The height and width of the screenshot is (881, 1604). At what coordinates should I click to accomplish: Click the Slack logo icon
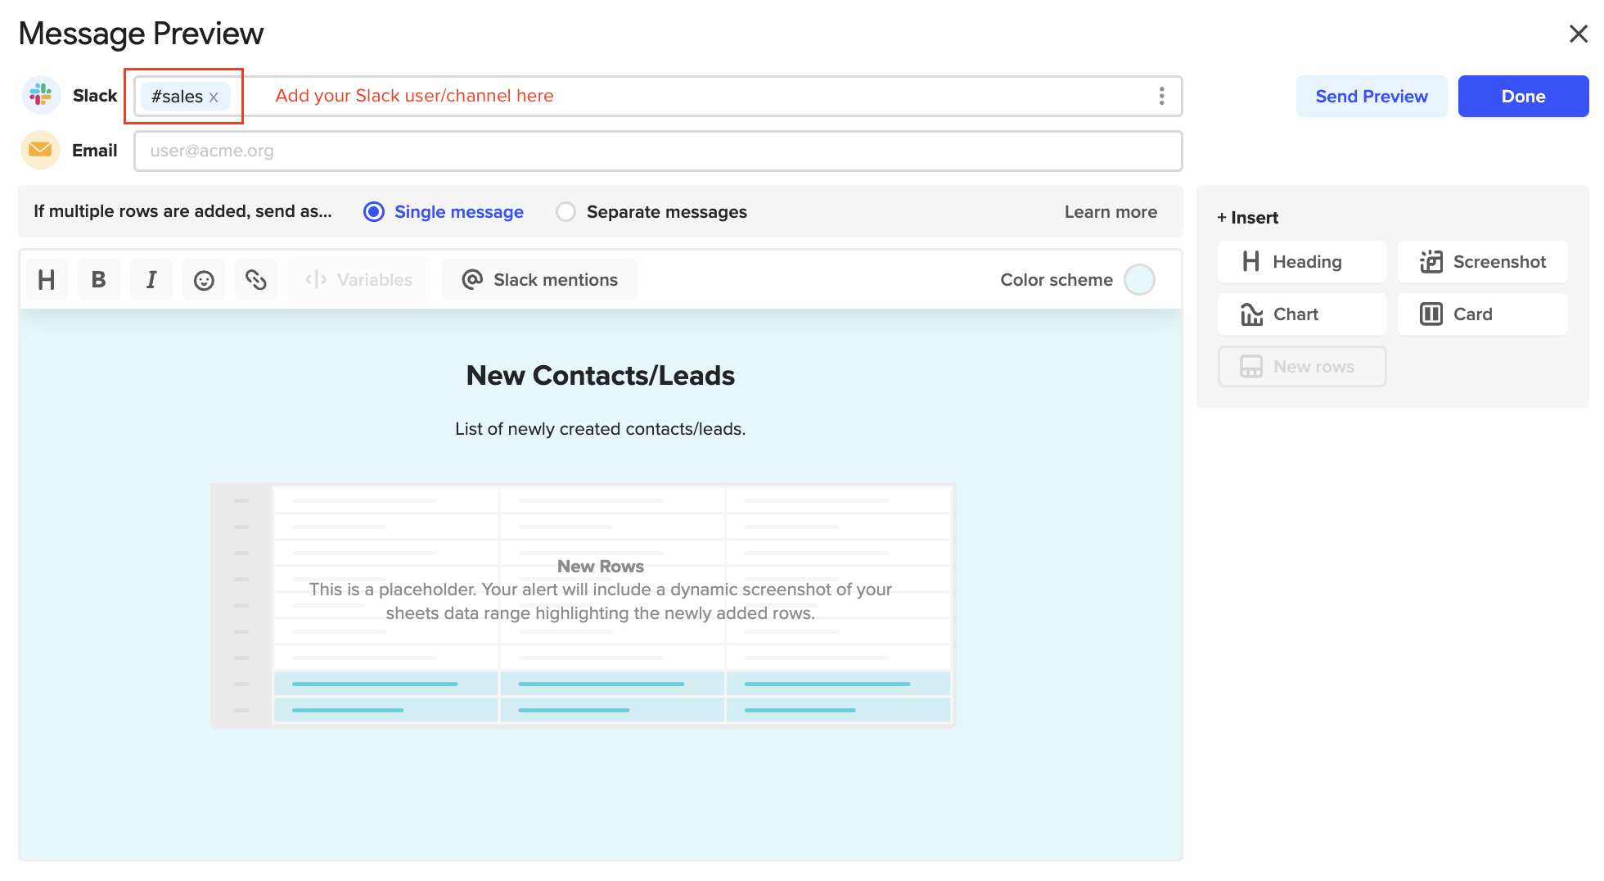coord(41,96)
